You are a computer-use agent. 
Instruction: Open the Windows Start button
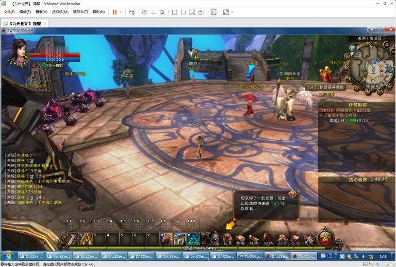[x=8, y=256]
